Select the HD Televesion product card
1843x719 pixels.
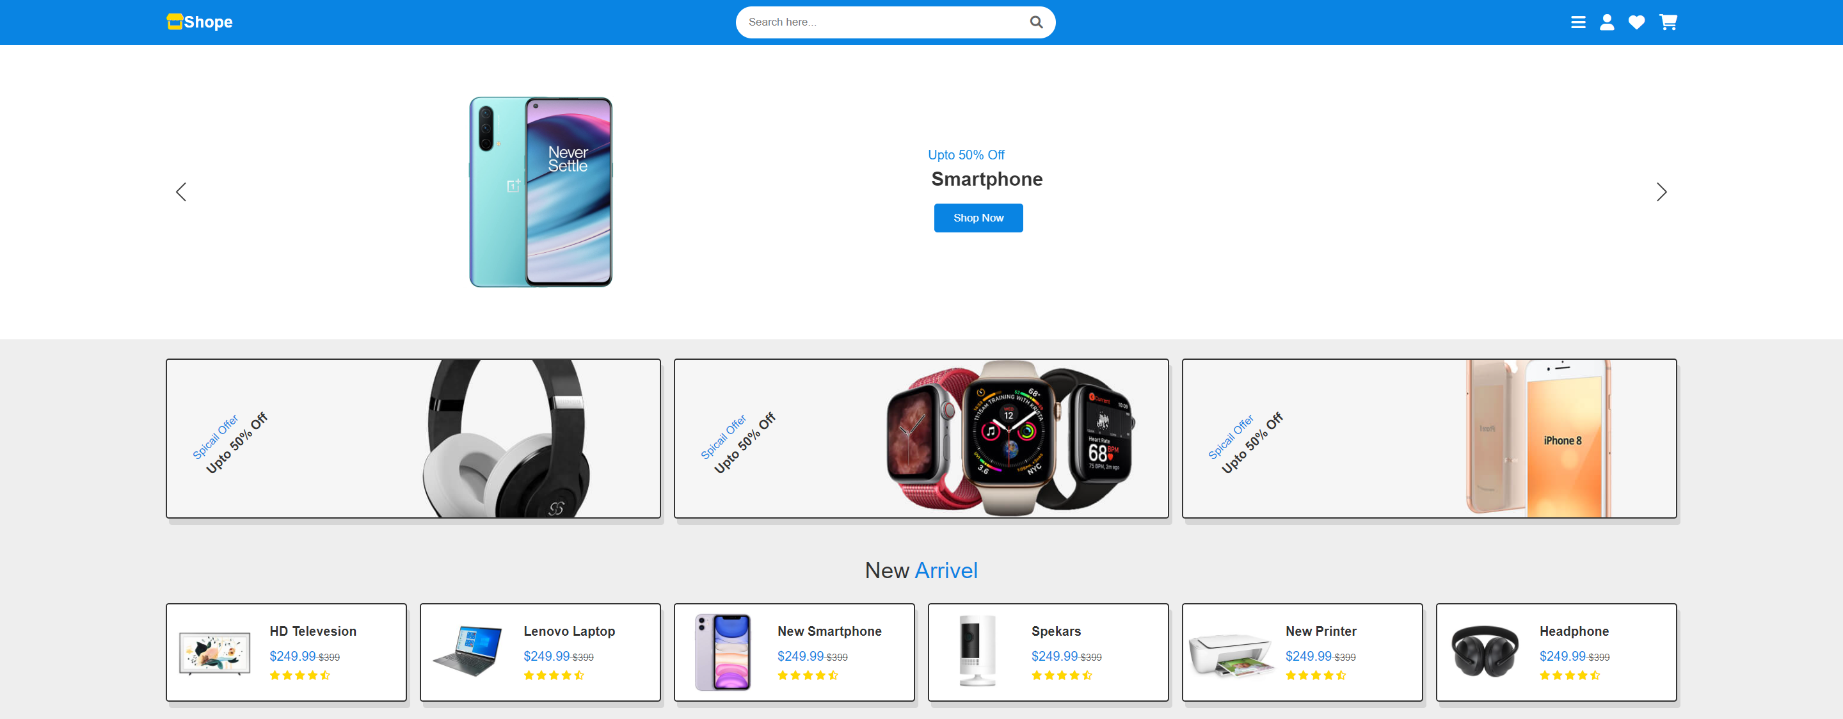(286, 652)
